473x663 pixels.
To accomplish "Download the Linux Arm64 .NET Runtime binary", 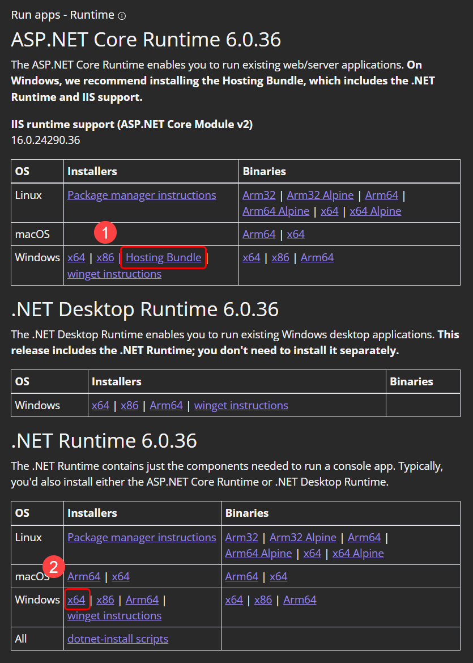I will pos(364,537).
